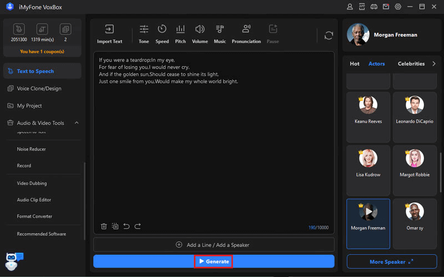Viewport: 444px width, 277px height.
Task: Click the clone count icon showing 2
Action: (x=65, y=29)
